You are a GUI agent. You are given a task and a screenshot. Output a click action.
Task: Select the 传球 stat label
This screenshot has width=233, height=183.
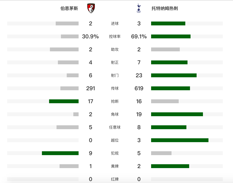tap(115, 88)
